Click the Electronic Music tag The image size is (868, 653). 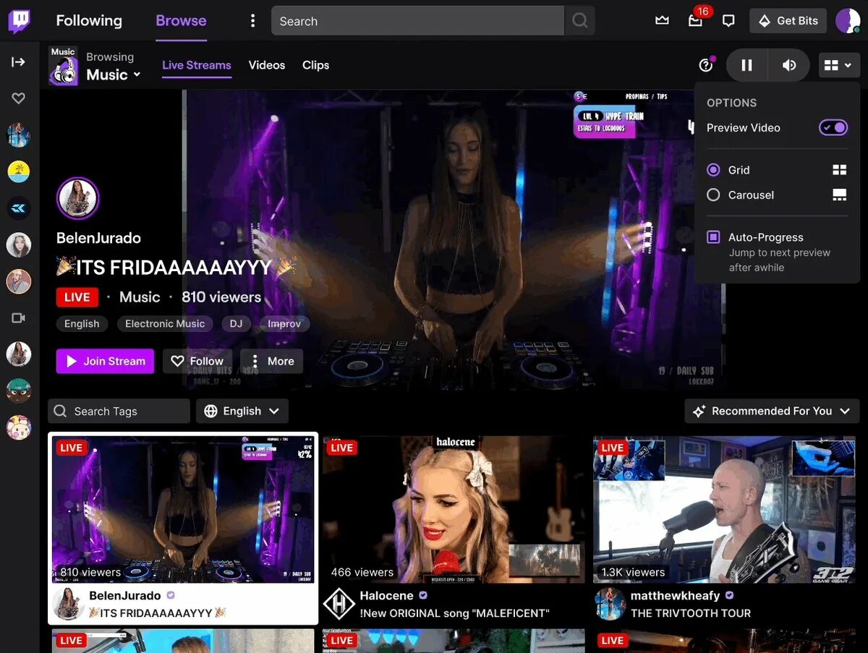[x=165, y=324]
